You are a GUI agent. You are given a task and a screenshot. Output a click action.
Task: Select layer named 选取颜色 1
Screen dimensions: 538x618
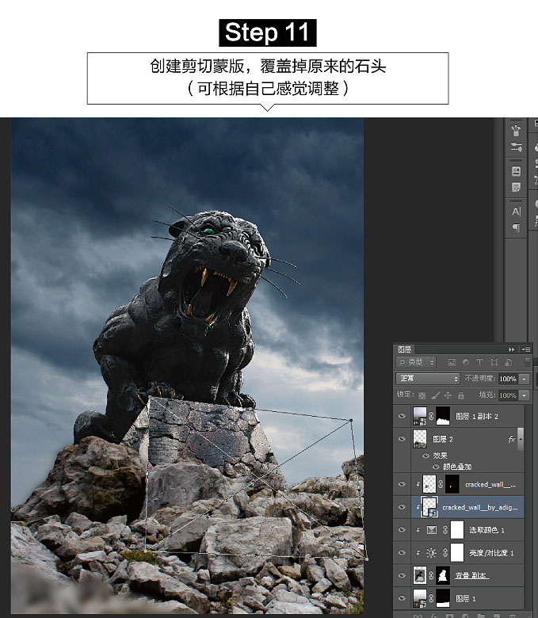click(486, 530)
